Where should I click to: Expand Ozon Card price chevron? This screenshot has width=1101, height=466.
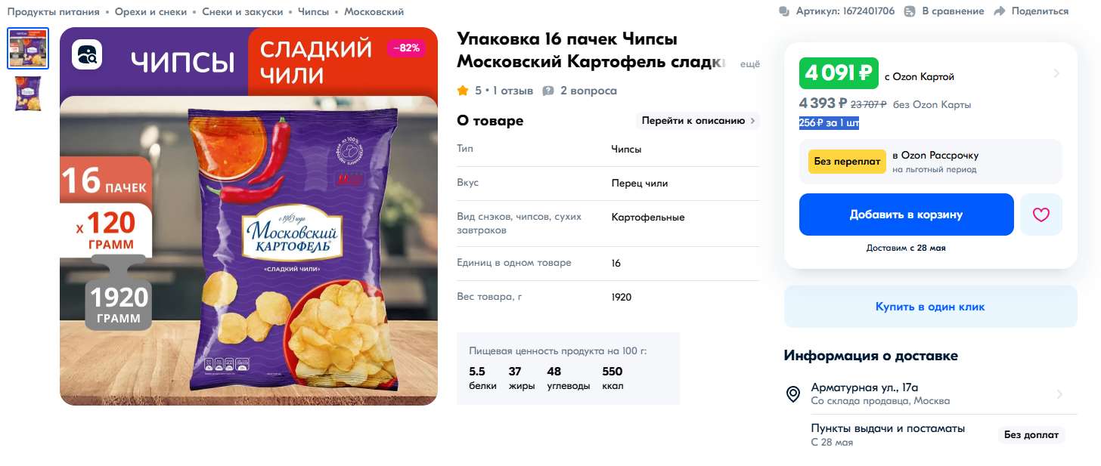pos(1056,73)
